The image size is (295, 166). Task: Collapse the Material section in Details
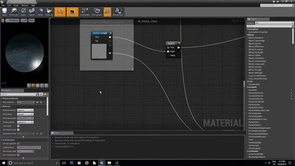pyautogui.click(x=1, y=107)
